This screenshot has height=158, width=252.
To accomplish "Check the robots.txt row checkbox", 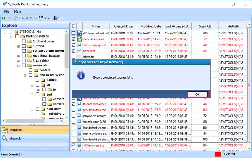I will tap(73, 57).
